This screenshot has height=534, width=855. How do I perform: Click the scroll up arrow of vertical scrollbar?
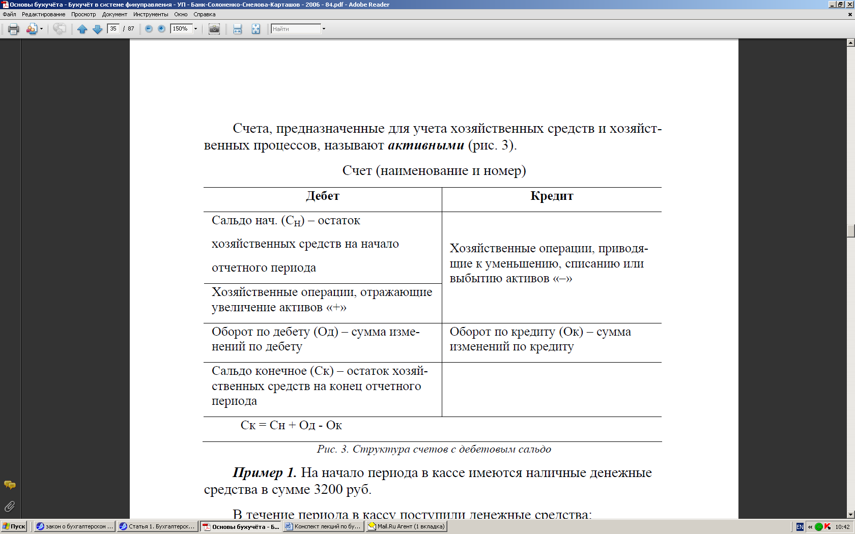click(x=850, y=43)
